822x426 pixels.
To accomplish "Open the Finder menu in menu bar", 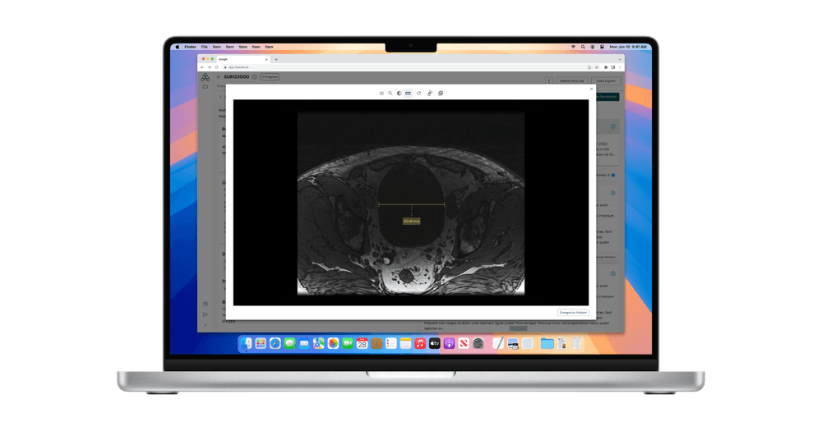I will coord(191,47).
